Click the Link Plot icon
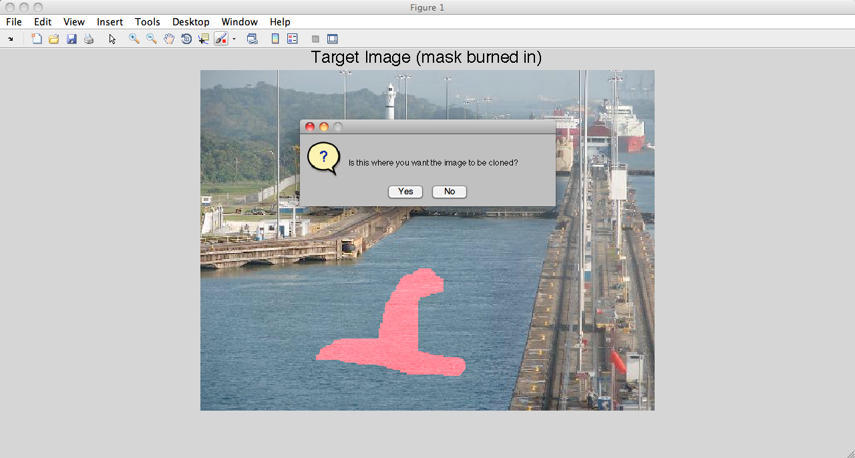Screen dimensions: 855x458 coord(252,39)
